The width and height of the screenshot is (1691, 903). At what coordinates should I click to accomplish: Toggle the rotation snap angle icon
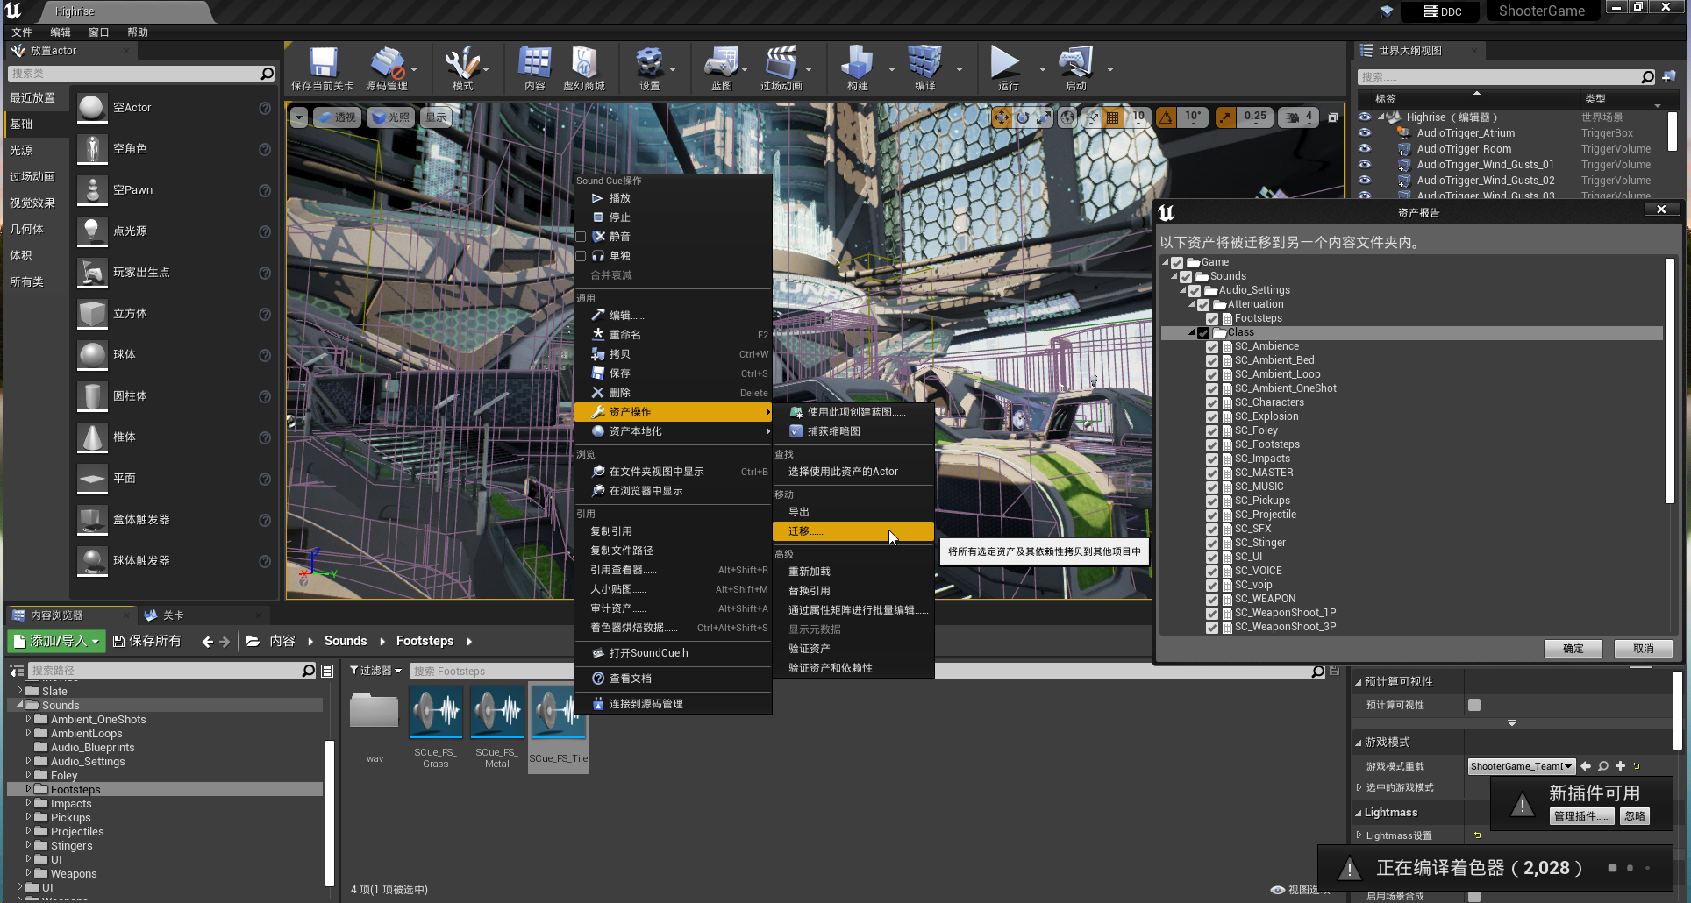coord(1166,117)
